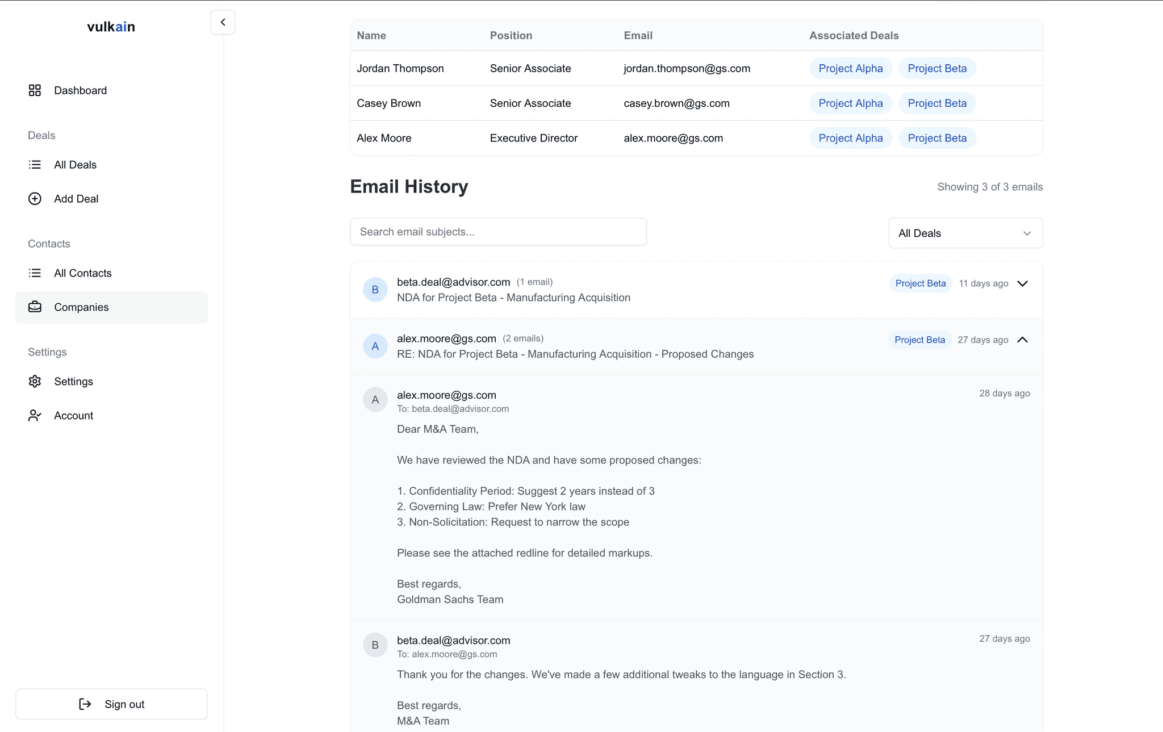Open the Account menu item
This screenshot has width=1163, height=732.
[74, 416]
